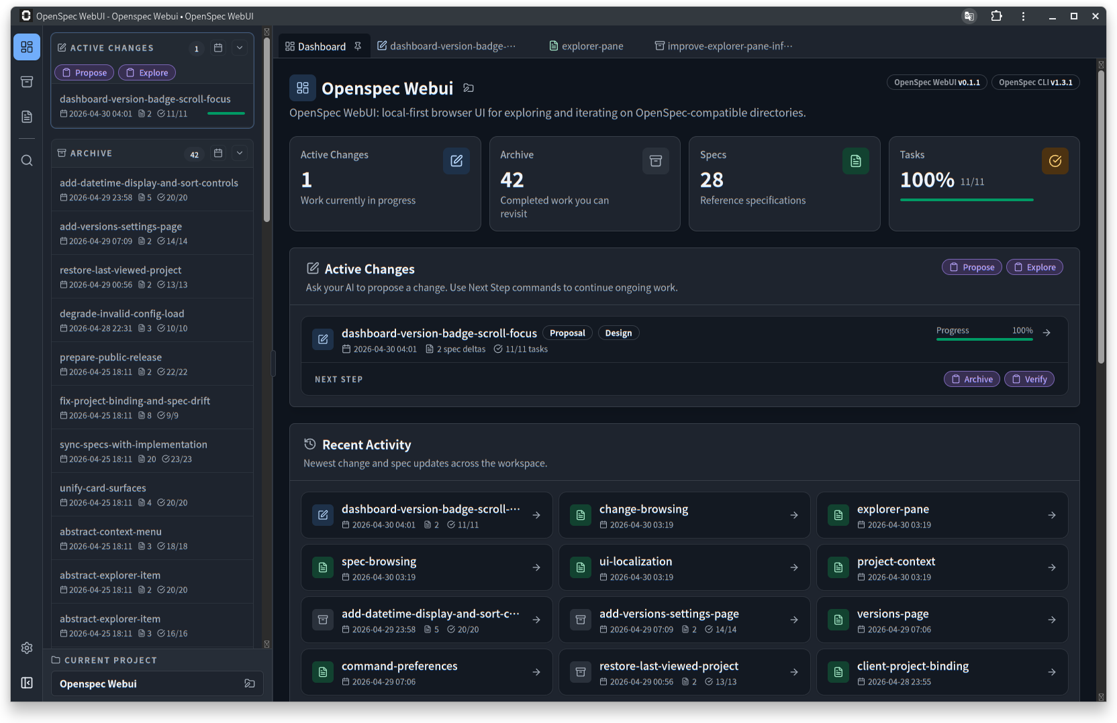Click arrow on command-preferences activity card

[x=536, y=672]
